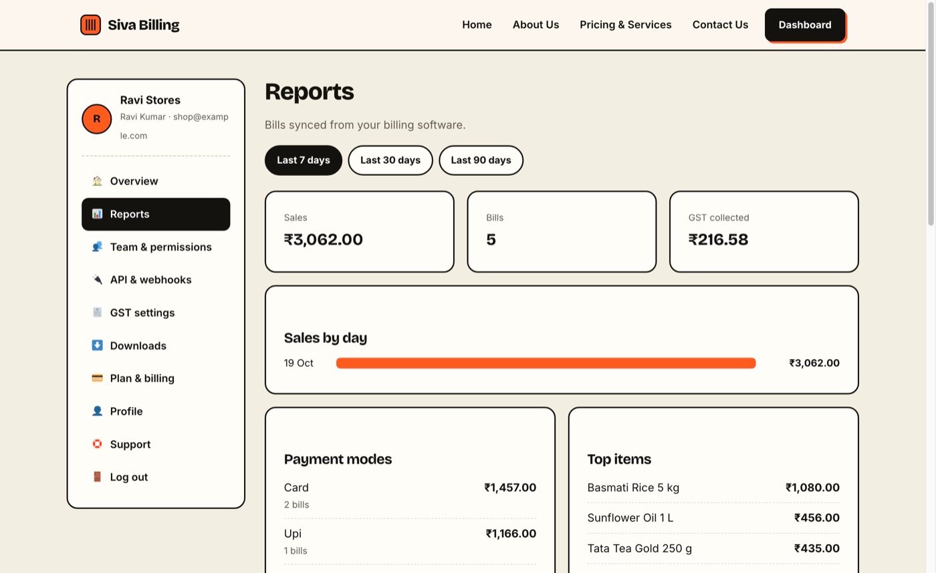Image resolution: width=936 pixels, height=573 pixels.
Task: Click the Dashboard button in the header
Action: (805, 25)
